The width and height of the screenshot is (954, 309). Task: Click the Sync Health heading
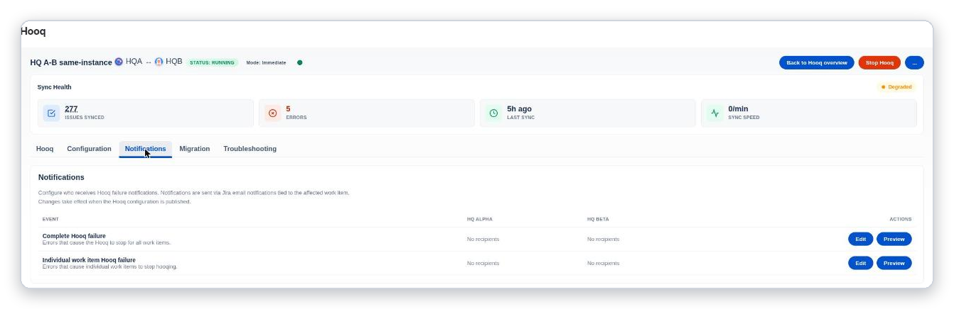(x=54, y=87)
